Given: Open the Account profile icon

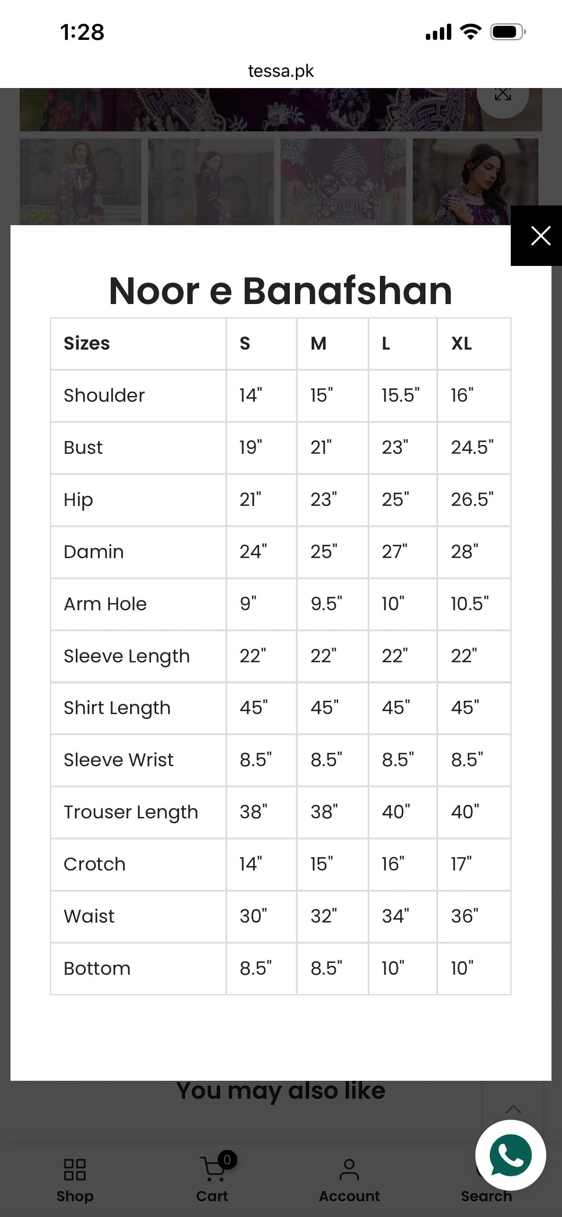Looking at the screenshot, I should pyautogui.click(x=349, y=1169).
